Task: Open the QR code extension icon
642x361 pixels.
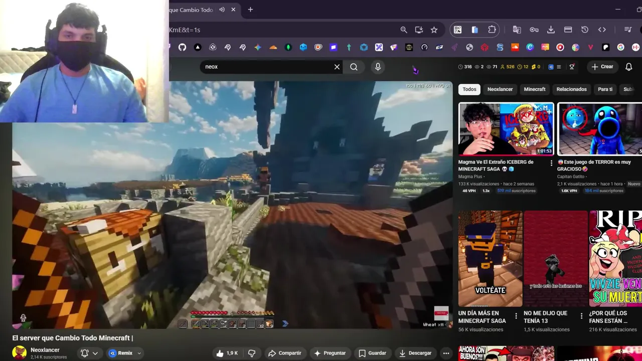Action: 457,30
